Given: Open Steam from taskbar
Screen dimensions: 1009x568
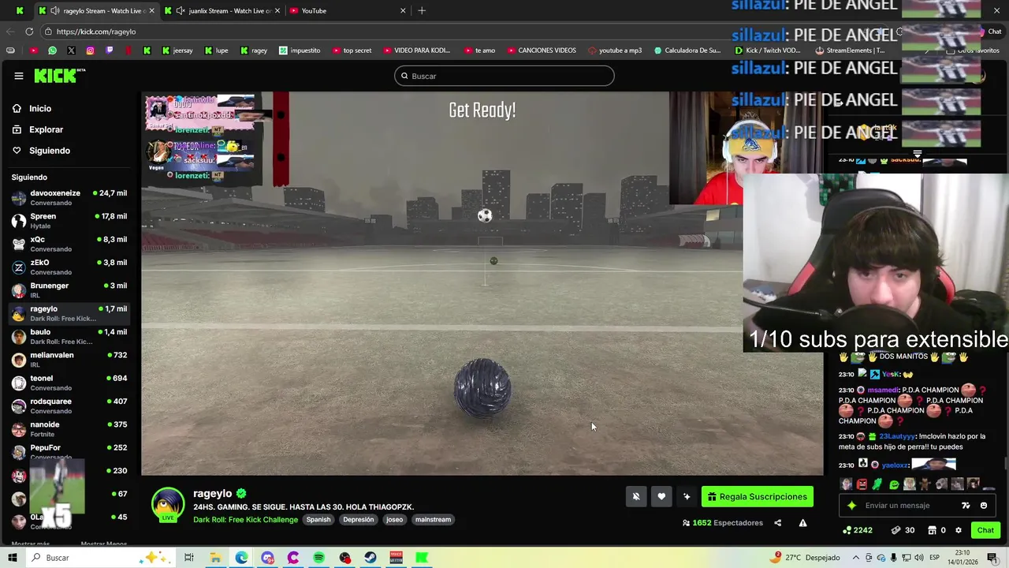Looking at the screenshot, I should pos(370,558).
